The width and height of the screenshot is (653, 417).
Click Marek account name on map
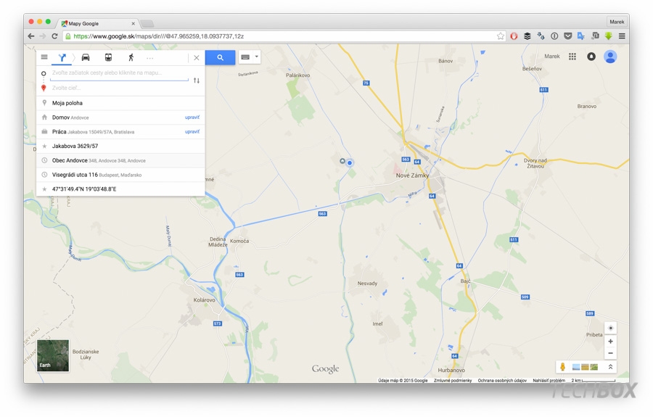pyautogui.click(x=552, y=56)
